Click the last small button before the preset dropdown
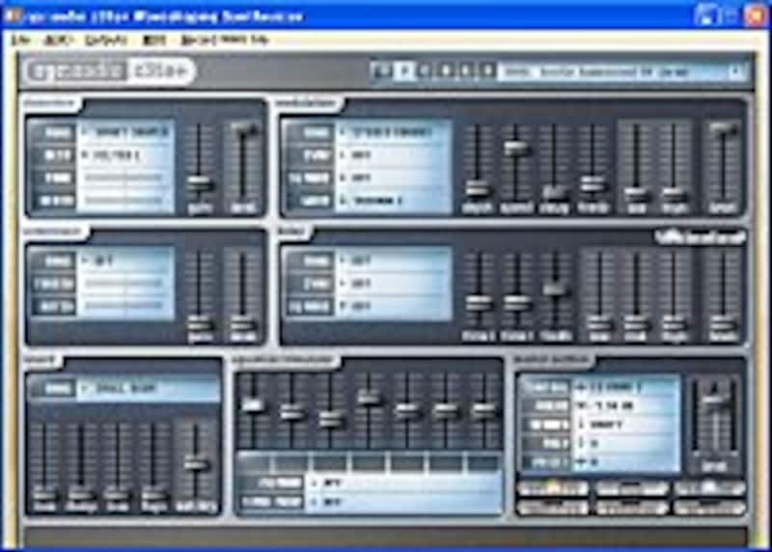Viewport: 772px width, 552px height. tap(487, 70)
